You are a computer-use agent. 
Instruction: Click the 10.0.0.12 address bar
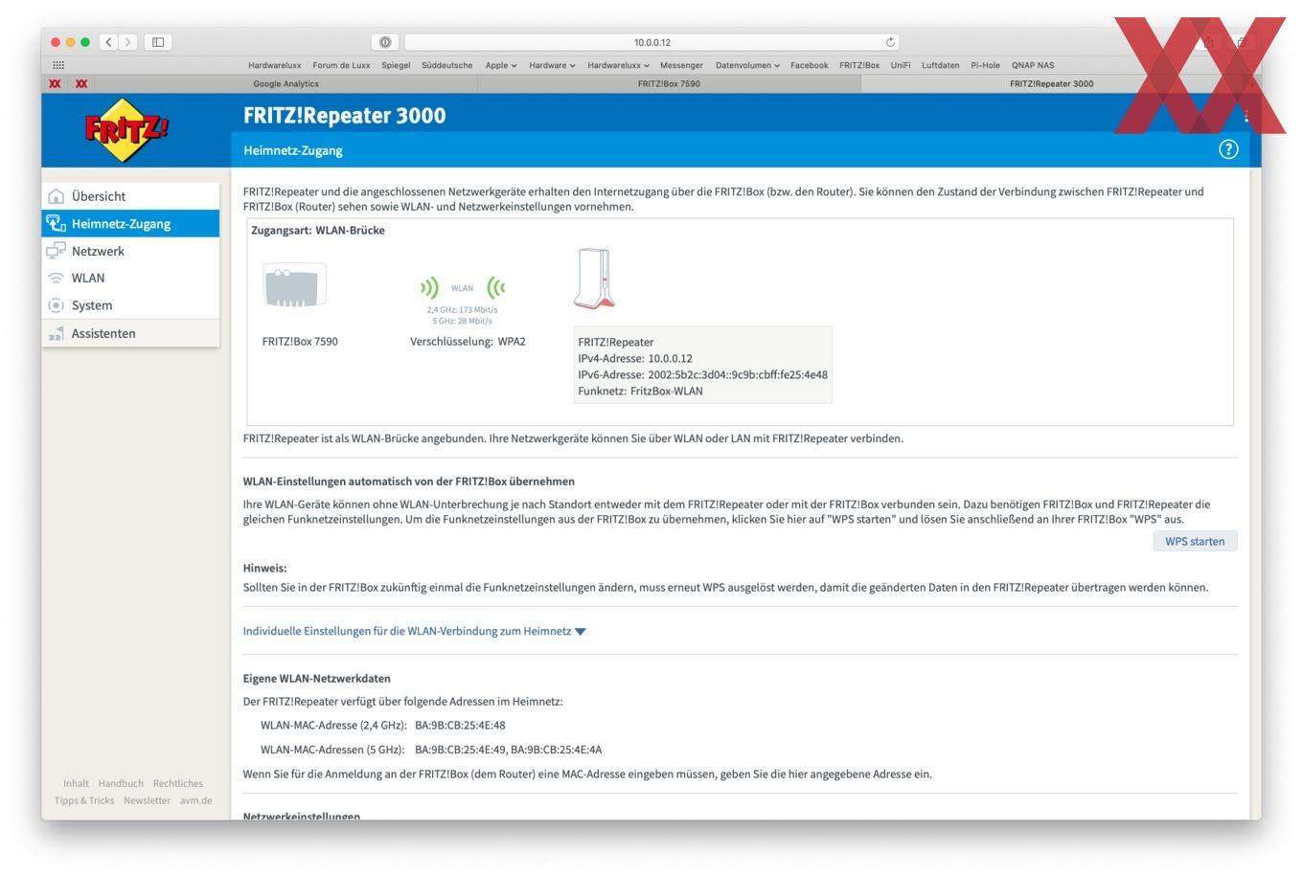click(x=652, y=42)
